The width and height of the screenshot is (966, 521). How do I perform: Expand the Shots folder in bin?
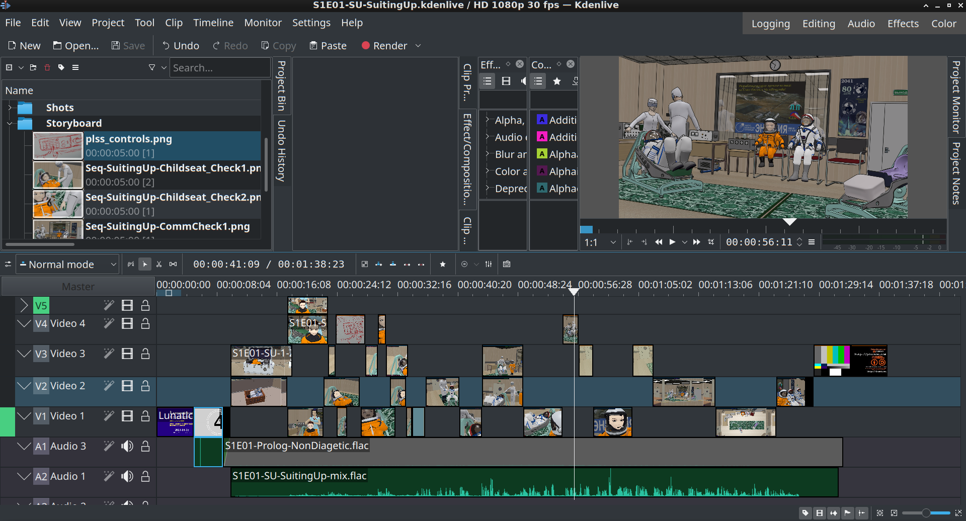click(x=10, y=108)
